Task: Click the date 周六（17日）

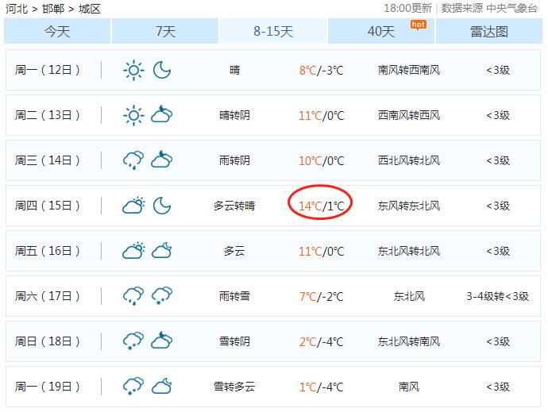Action: point(48,296)
